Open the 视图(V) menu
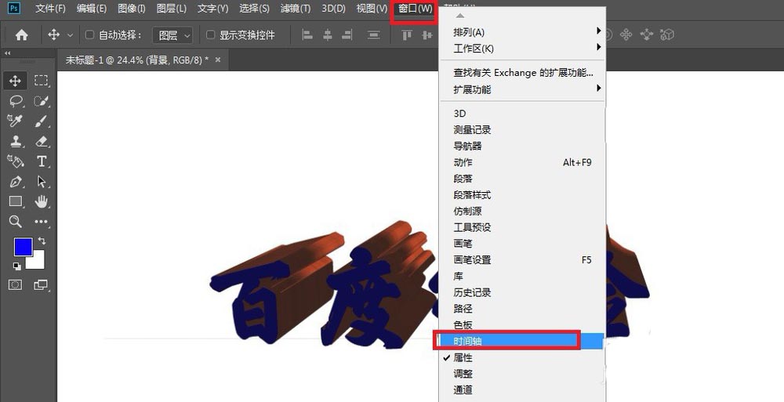The image size is (784, 402). (x=372, y=9)
